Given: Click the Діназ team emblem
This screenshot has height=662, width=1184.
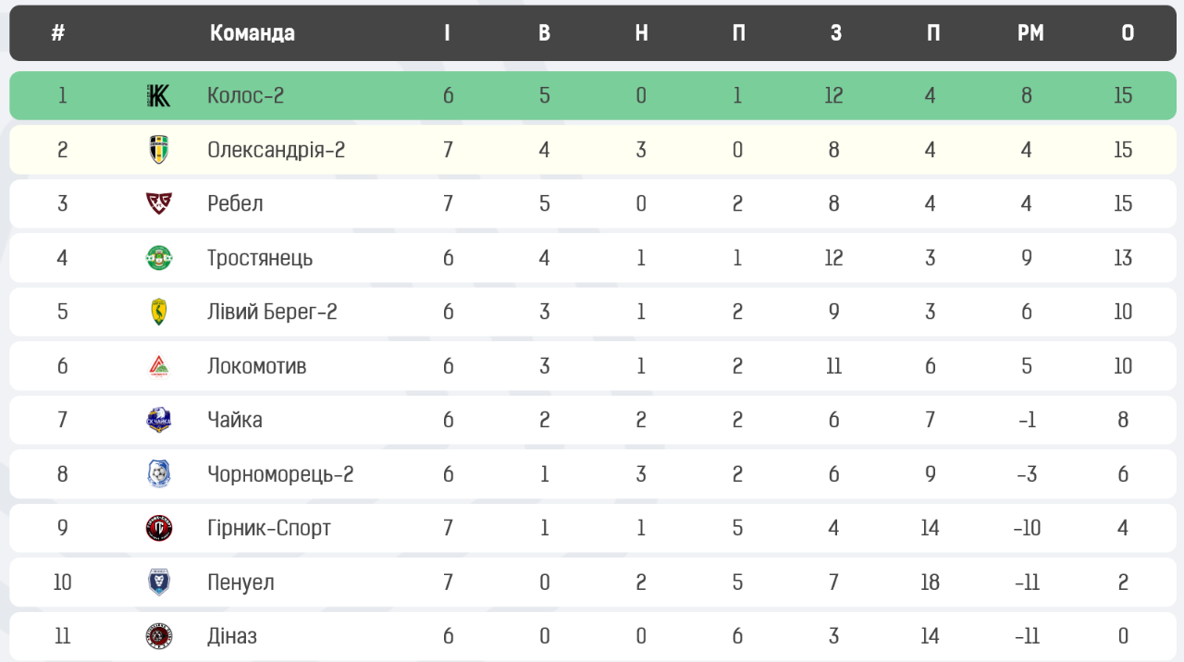Looking at the screenshot, I should pyautogui.click(x=159, y=636).
